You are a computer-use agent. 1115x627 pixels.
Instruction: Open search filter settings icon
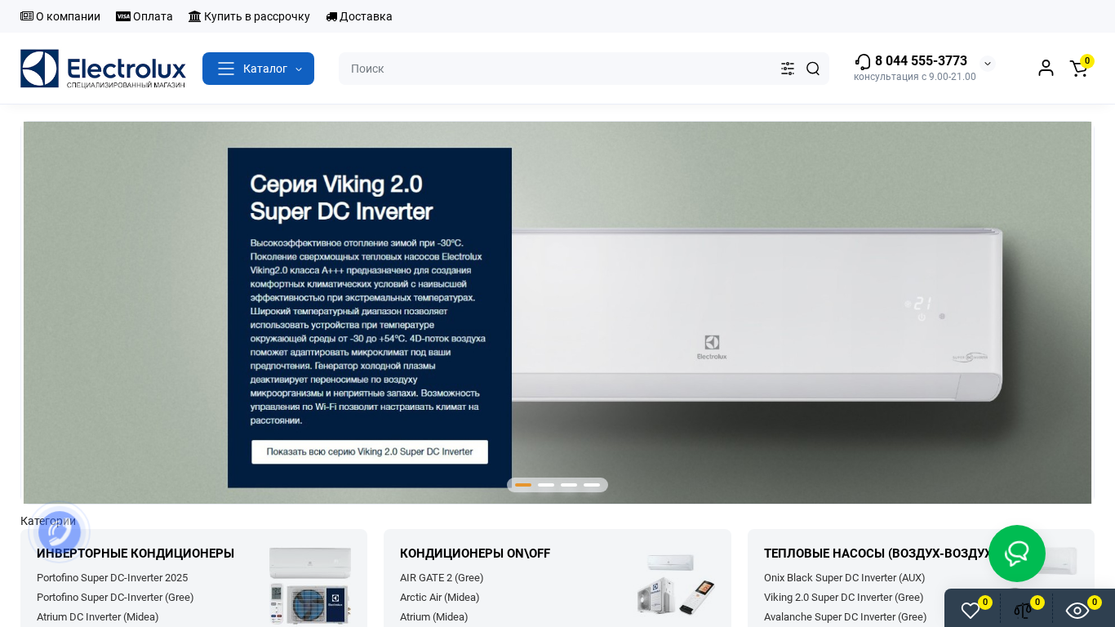788,69
